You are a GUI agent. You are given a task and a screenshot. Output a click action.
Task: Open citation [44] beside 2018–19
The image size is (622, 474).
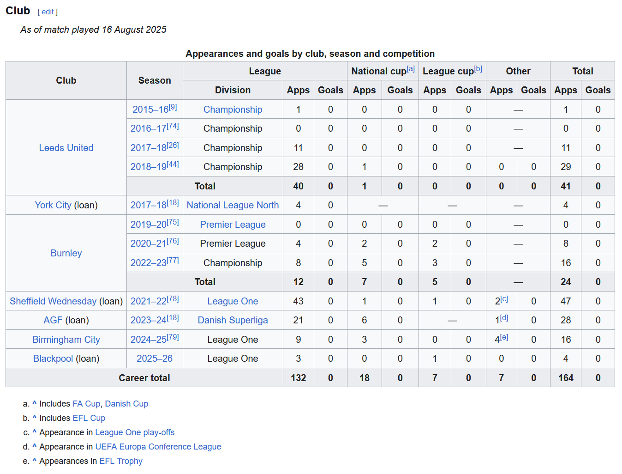pyautogui.click(x=173, y=164)
